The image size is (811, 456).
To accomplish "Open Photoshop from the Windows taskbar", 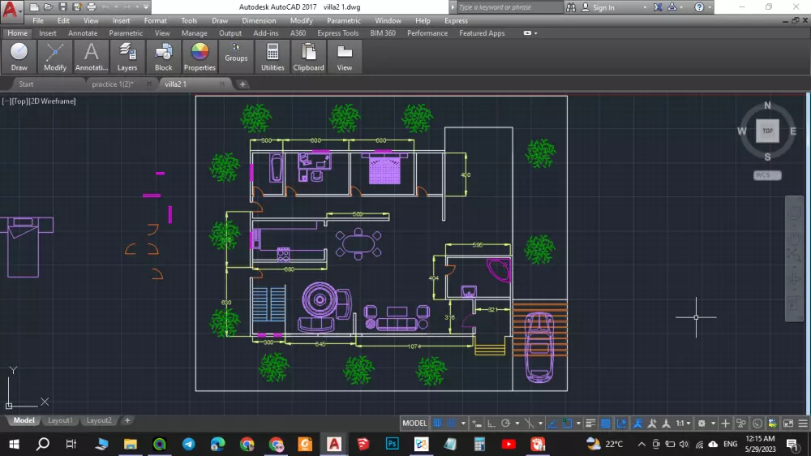I will [x=392, y=444].
